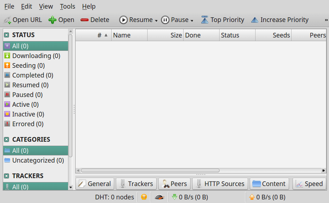Open the Pause dropdown arrow

[192, 21]
